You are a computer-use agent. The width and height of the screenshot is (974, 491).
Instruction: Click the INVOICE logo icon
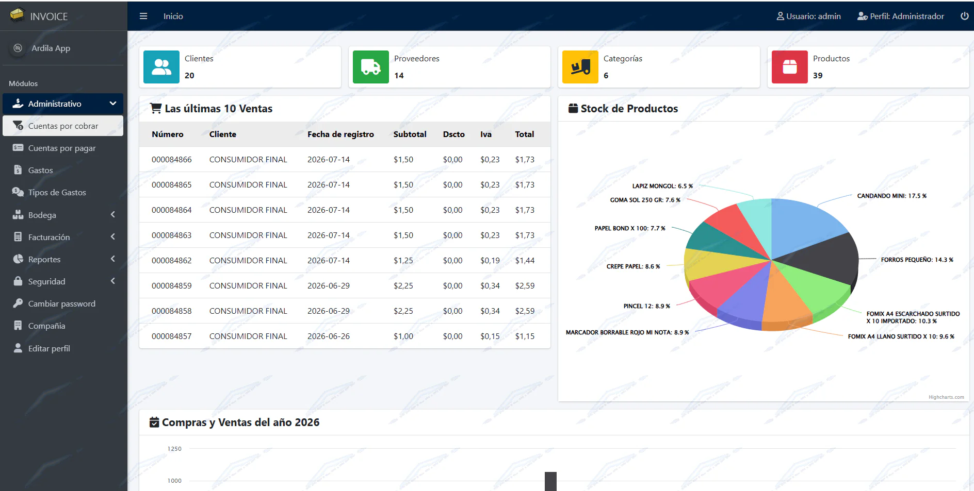(x=17, y=15)
